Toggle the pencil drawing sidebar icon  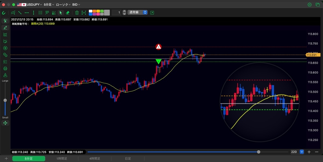5,28
